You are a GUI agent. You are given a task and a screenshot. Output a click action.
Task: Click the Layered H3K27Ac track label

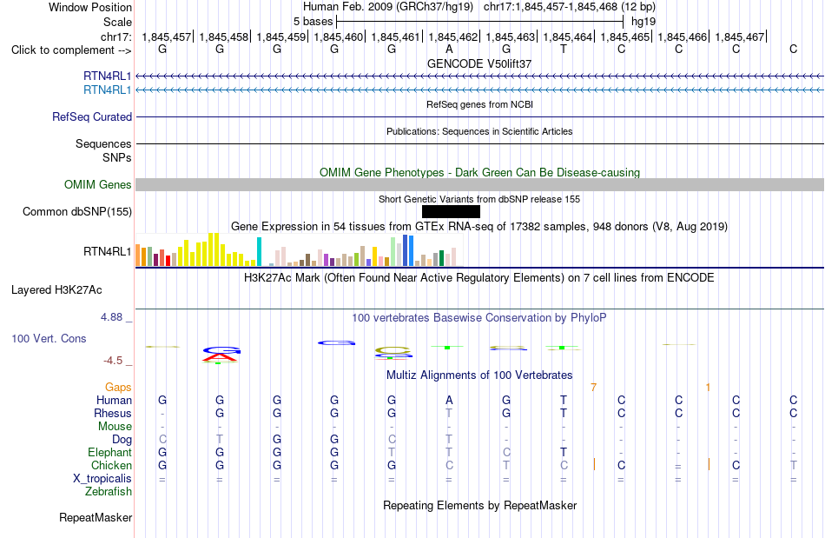pyautogui.click(x=56, y=290)
